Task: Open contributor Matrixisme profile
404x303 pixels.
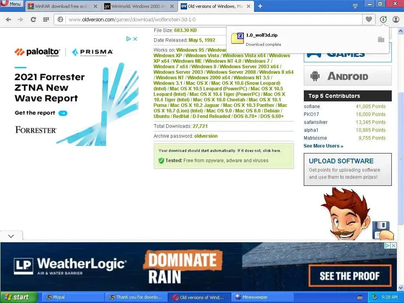Action: click(315, 138)
